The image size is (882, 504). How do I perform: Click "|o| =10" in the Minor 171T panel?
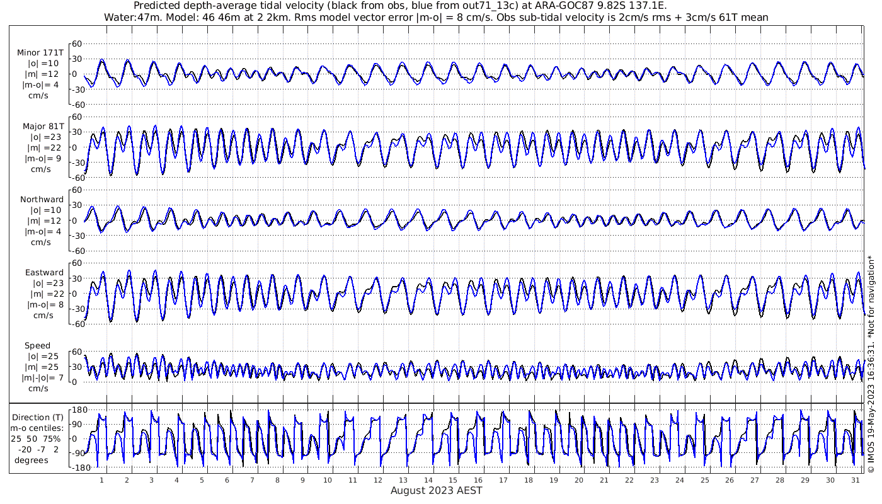(x=43, y=64)
